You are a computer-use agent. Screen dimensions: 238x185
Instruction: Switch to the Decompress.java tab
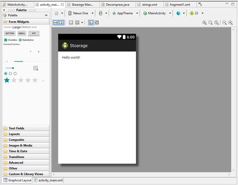pos(117,5)
